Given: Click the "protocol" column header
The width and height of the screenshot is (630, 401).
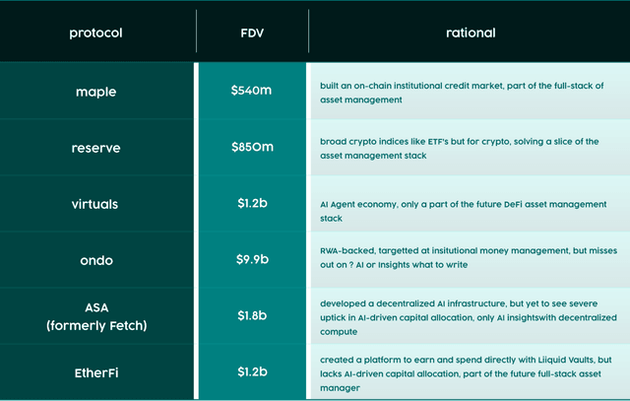Looking at the screenshot, I should coord(95,33).
